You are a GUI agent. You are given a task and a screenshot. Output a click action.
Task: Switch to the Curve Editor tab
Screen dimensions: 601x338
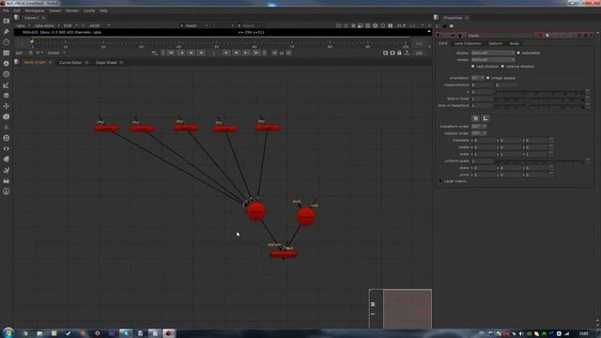coord(70,63)
